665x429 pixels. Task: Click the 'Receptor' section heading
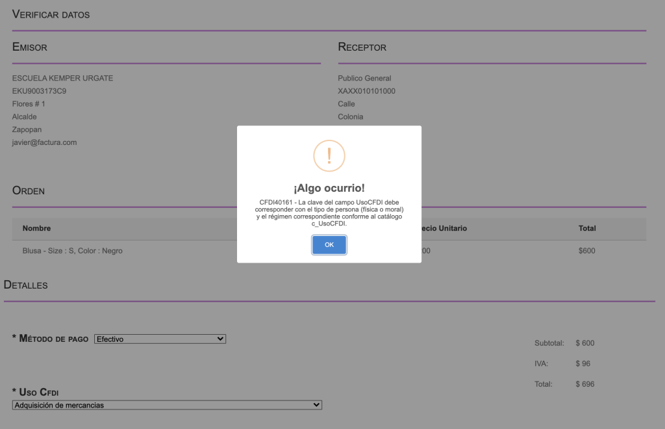(x=362, y=47)
